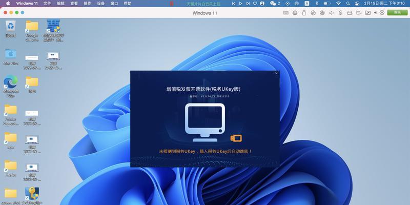Click the sound speaker icon in Parallels toolbar
This screenshot has width=410, height=205.
pos(331,13)
